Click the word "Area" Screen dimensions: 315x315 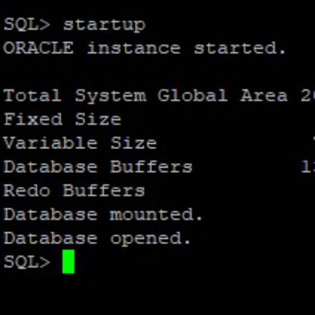[x=264, y=95]
